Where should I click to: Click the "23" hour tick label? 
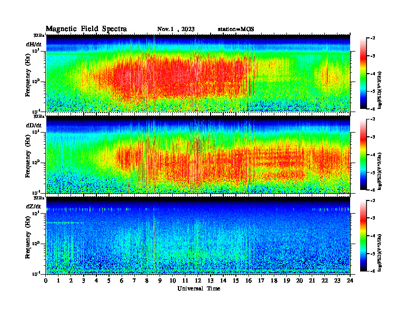pyautogui.click(x=337, y=280)
